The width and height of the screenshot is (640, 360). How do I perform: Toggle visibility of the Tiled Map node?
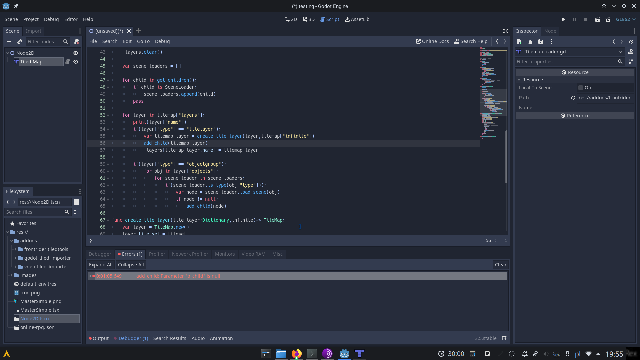(x=76, y=62)
